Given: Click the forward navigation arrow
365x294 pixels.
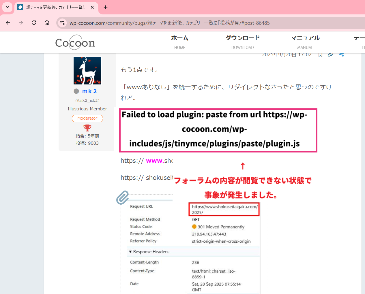Looking at the screenshot, I should click(x=21, y=23).
